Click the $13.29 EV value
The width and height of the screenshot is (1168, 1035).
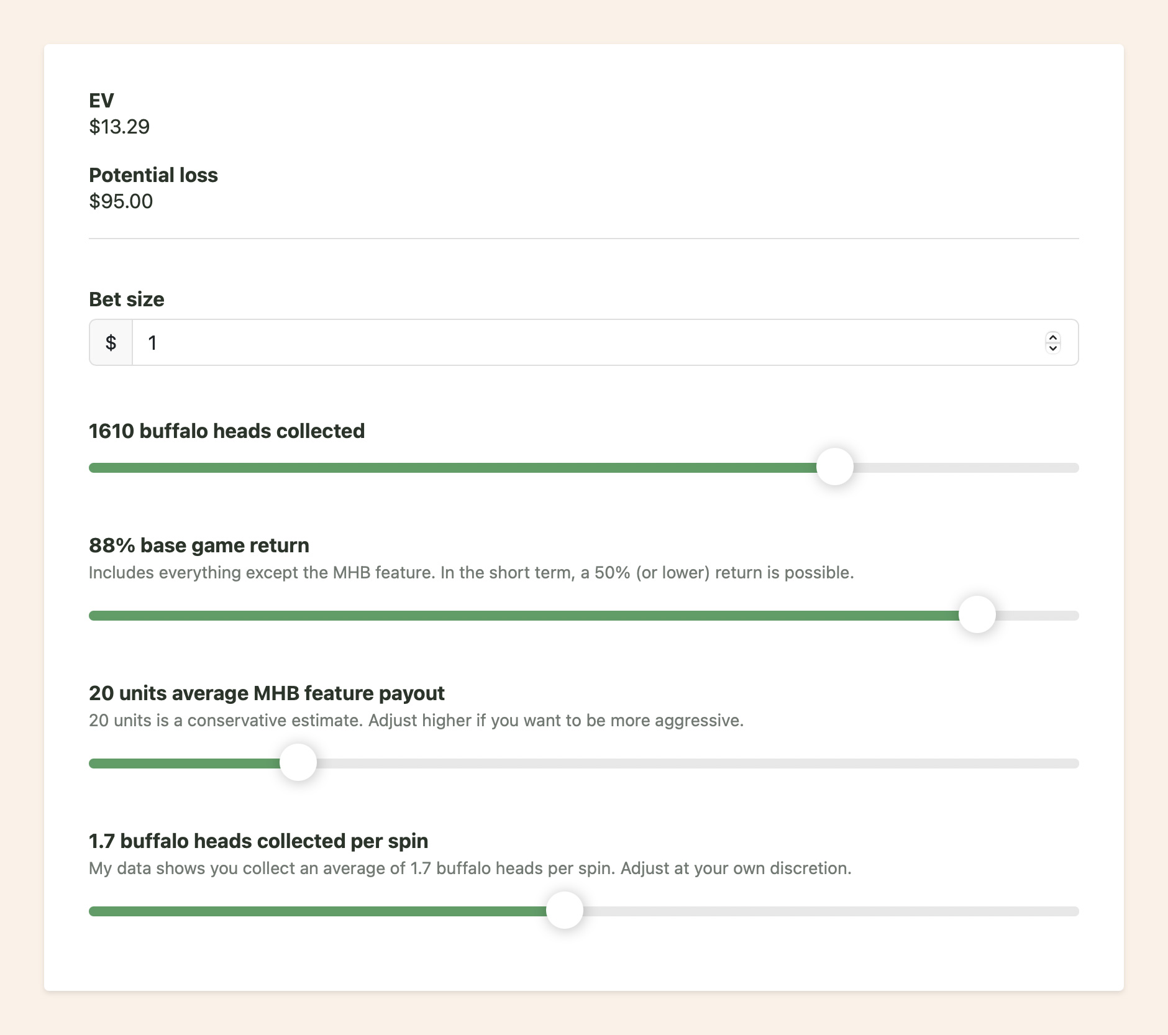(x=119, y=127)
